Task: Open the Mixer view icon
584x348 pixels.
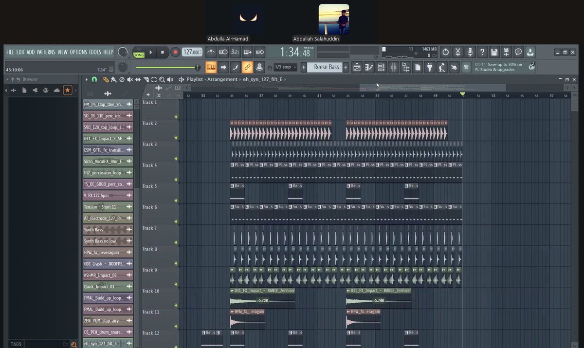Action: (x=393, y=67)
